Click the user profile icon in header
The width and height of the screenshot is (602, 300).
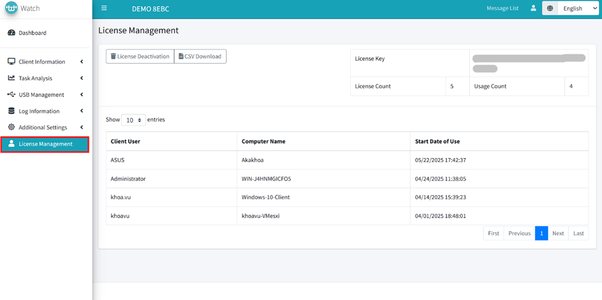pos(533,9)
